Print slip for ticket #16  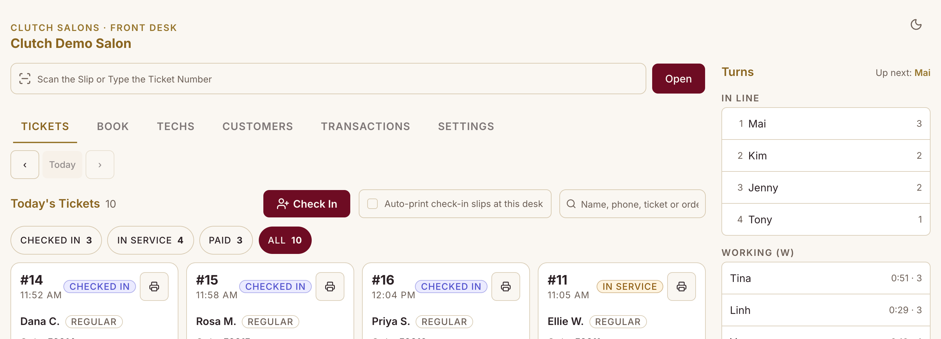[x=505, y=287]
